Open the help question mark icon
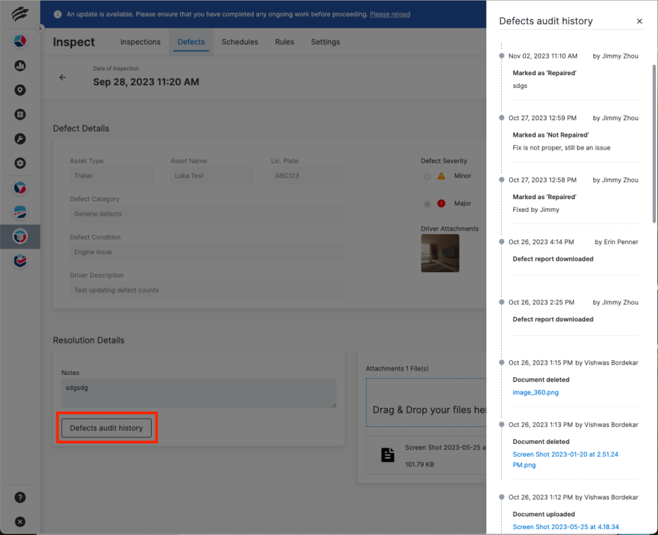Viewport: 658px width, 535px height. (x=20, y=497)
